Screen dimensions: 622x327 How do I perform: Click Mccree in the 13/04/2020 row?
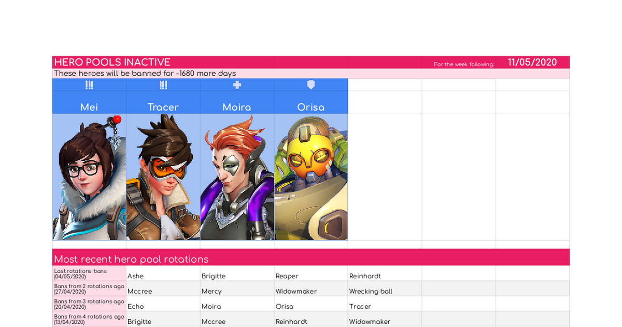point(237,319)
